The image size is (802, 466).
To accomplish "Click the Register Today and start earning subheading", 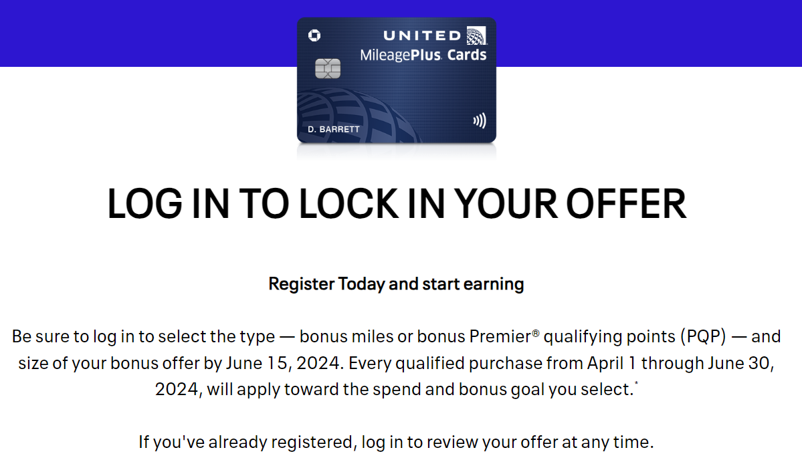I will click(397, 283).
